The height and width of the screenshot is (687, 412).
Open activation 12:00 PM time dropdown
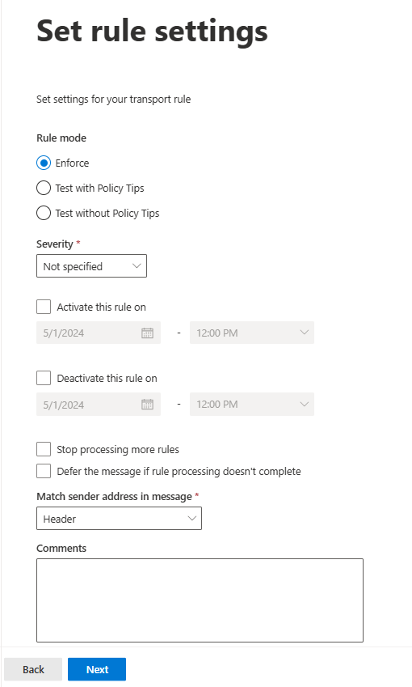252,333
